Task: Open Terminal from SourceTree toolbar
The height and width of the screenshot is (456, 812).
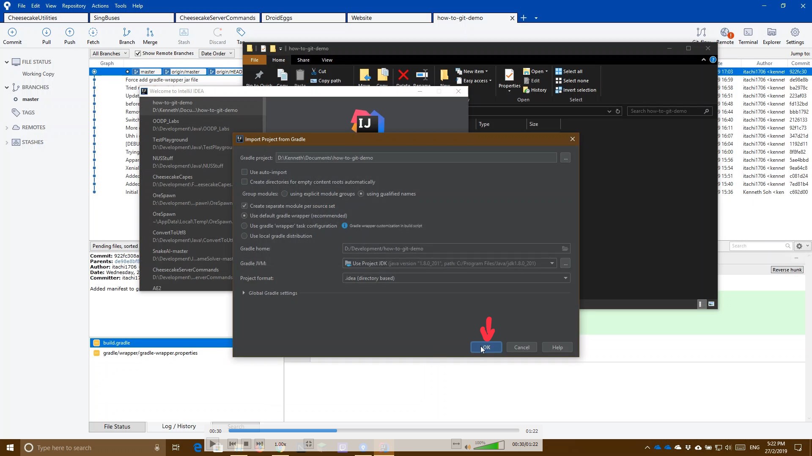Action: [x=748, y=36]
